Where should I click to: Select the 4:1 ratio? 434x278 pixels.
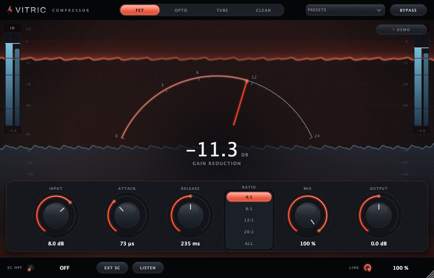[x=249, y=197]
